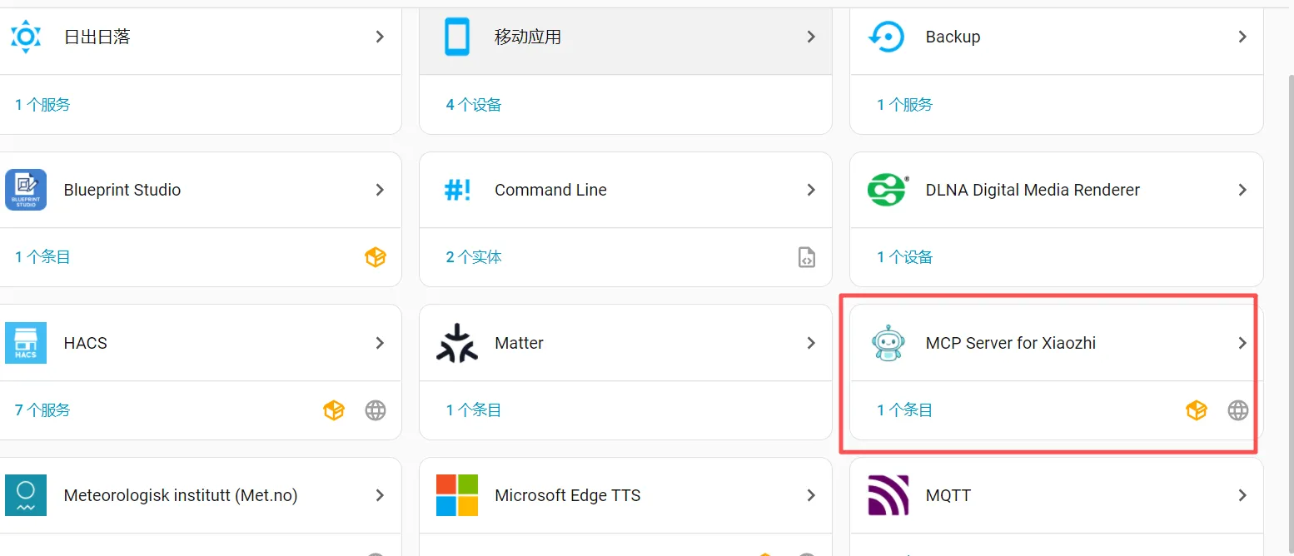Click the MQTT logo icon
Screen dimensions: 1294x556
click(888, 495)
